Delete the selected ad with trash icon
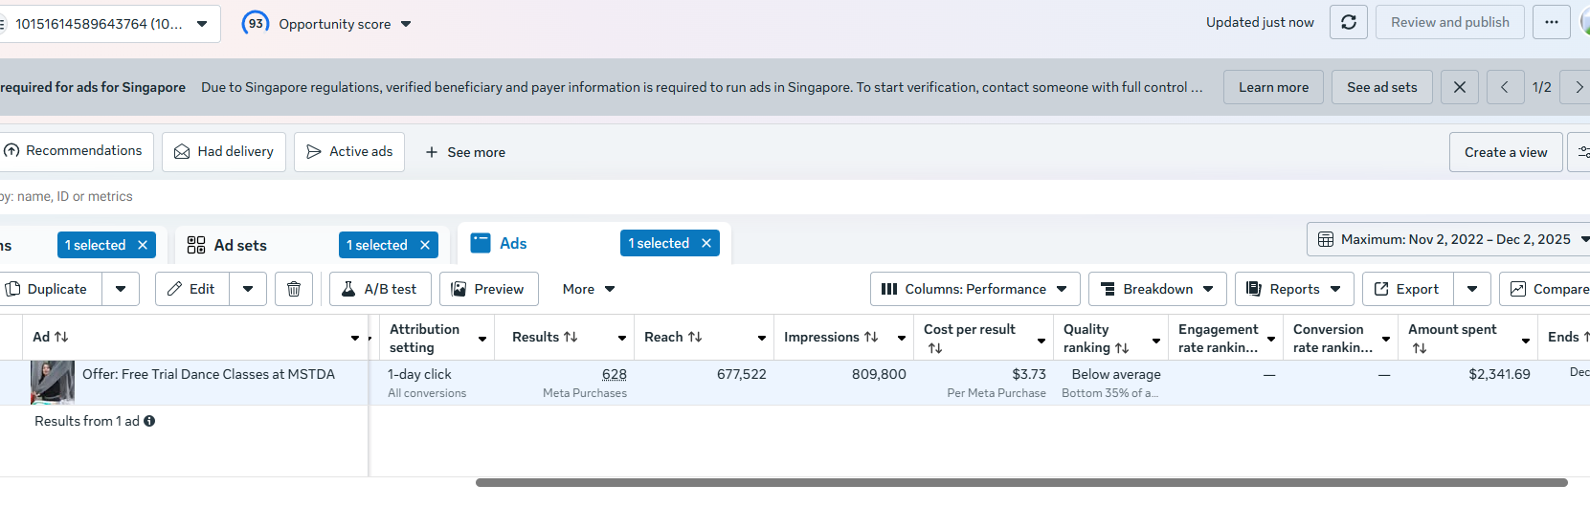This screenshot has width=1590, height=507. click(294, 289)
